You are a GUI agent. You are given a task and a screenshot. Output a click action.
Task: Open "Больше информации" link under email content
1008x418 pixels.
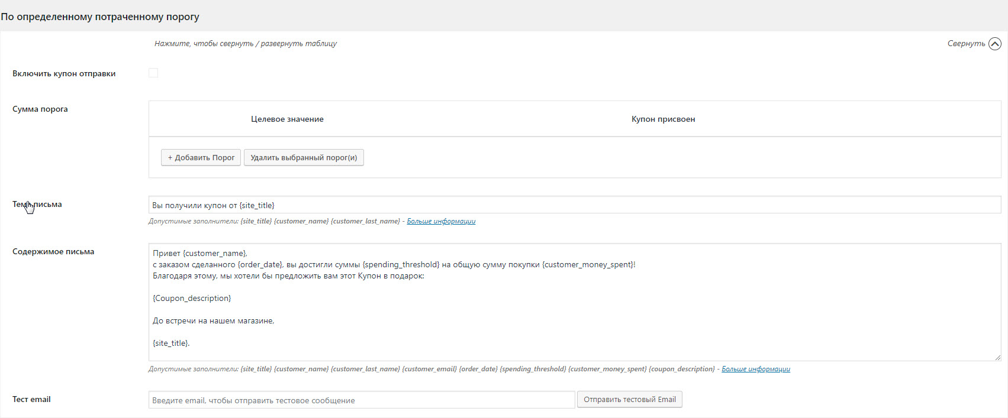tap(756, 369)
